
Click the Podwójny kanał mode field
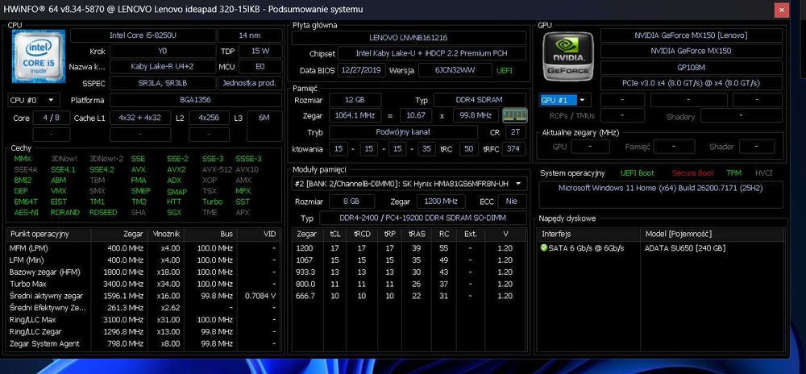403,132
